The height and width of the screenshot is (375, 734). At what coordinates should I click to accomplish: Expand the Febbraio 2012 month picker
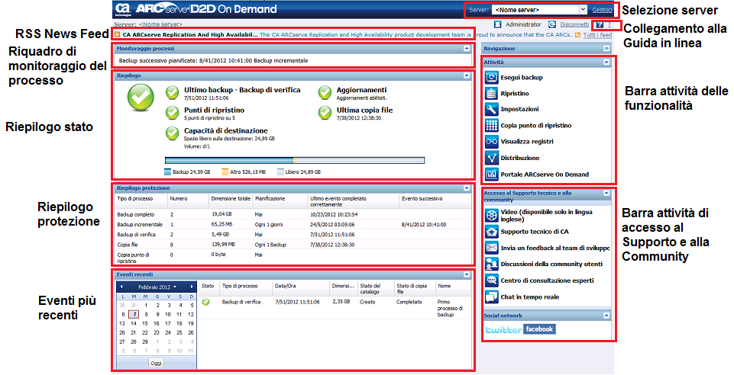tap(173, 286)
